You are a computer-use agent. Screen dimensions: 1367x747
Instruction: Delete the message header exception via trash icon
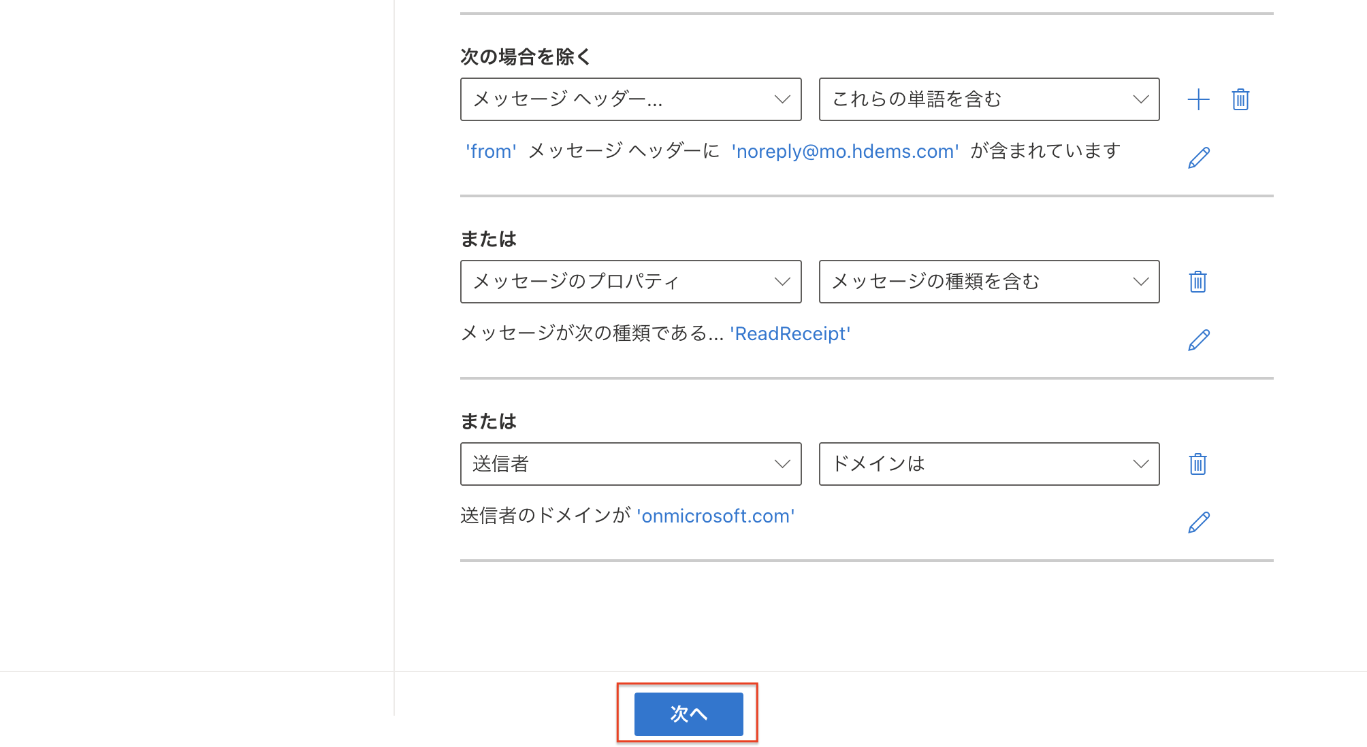[x=1240, y=99]
